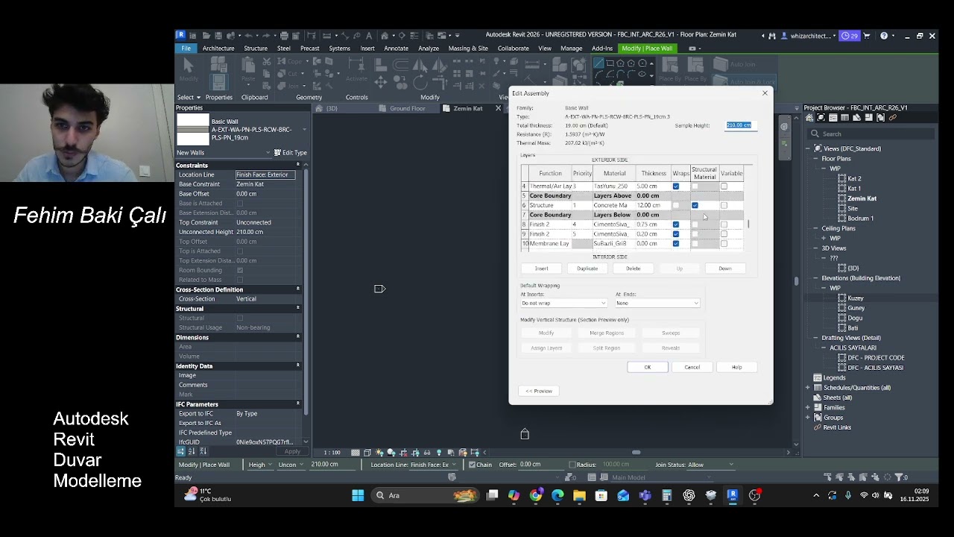Click the link icon in Project Browser toolbar
Viewport: 954px width, 537px height.
(x=893, y=118)
